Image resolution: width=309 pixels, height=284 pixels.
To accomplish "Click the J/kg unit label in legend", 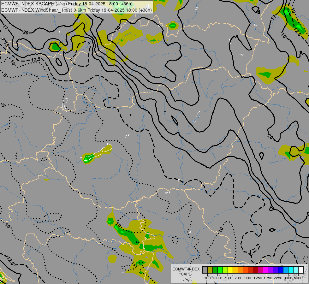I will [186, 279].
